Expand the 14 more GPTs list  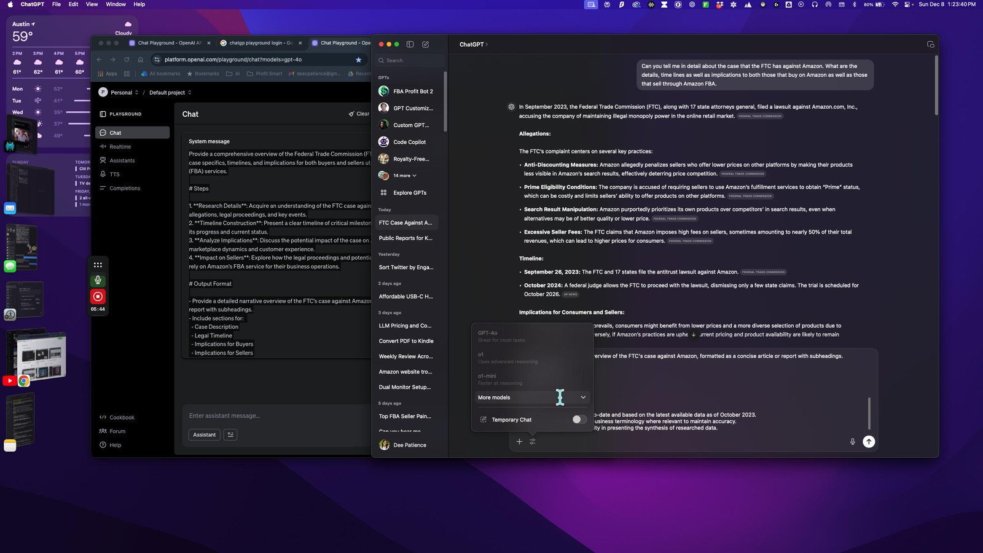click(x=404, y=176)
